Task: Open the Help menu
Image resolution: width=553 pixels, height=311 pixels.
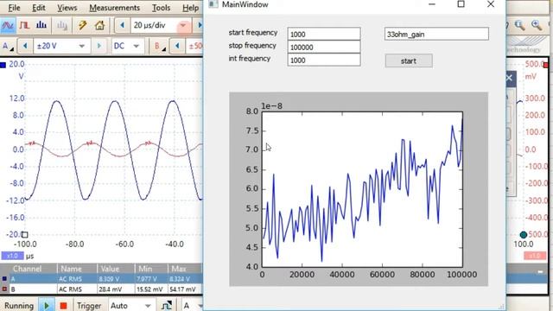Action: (x=190, y=8)
